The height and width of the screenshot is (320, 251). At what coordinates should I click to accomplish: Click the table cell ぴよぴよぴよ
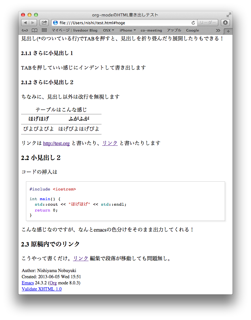click(39, 129)
